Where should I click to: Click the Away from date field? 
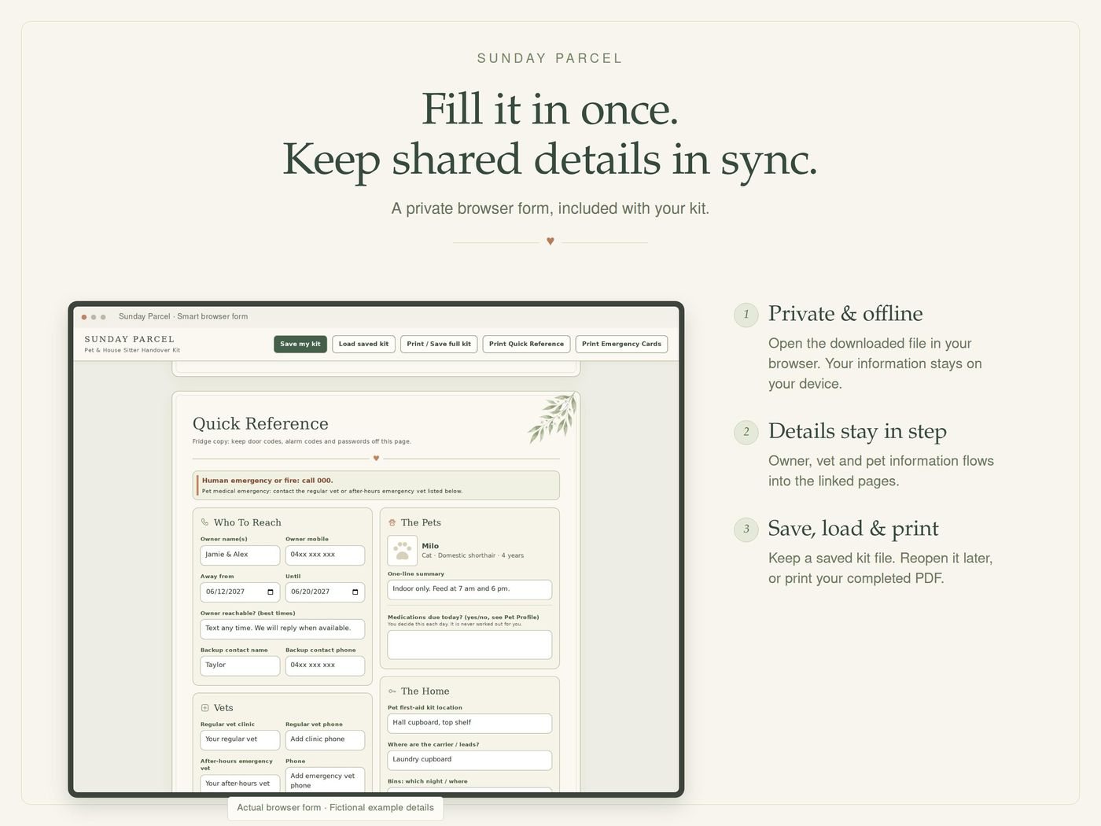coord(240,592)
